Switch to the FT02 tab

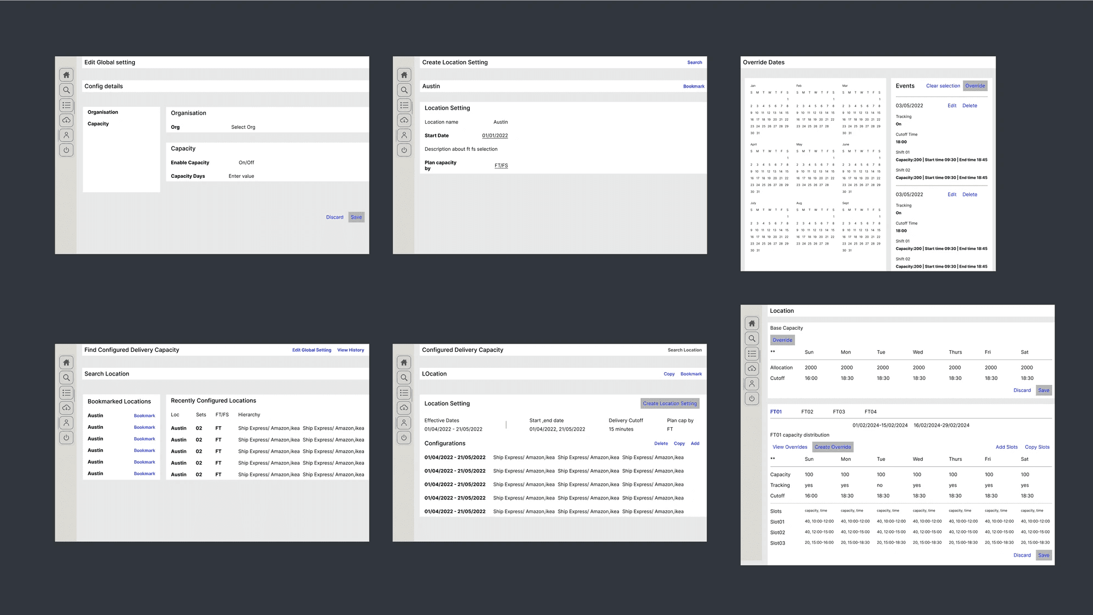807,412
